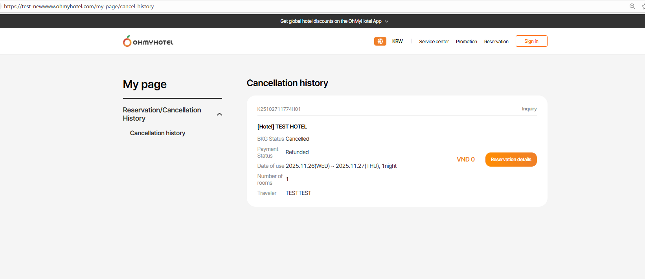Click booking number K25102711774H01
The width and height of the screenshot is (645, 279).
[x=279, y=109]
